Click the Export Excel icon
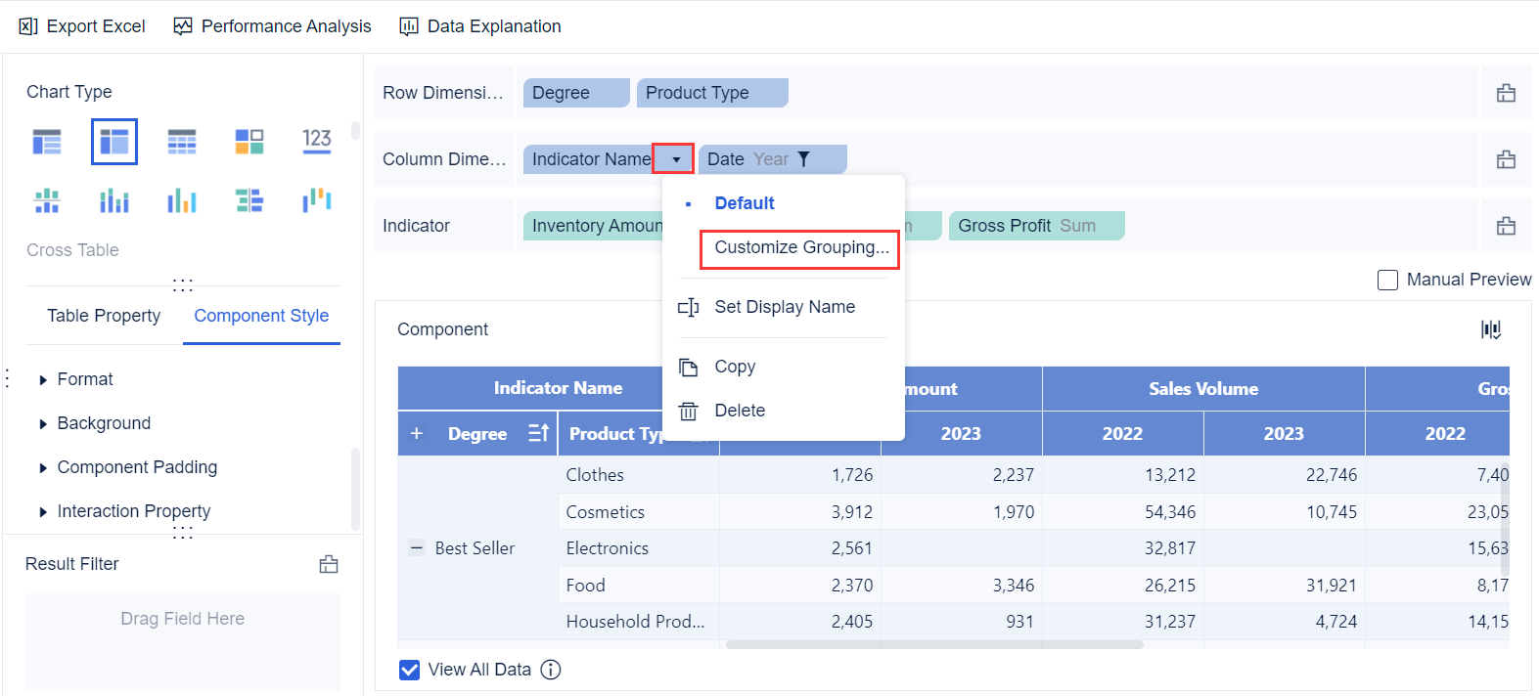 [28, 26]
